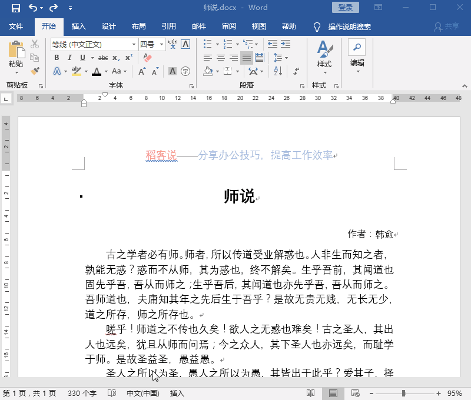Open the font color dropdown arrow

105,70
